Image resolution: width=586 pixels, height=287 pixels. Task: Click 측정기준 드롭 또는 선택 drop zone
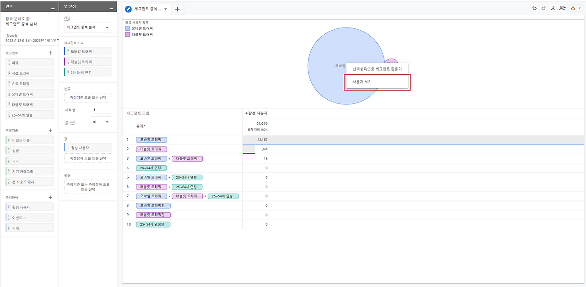click(x=88, y=97)
